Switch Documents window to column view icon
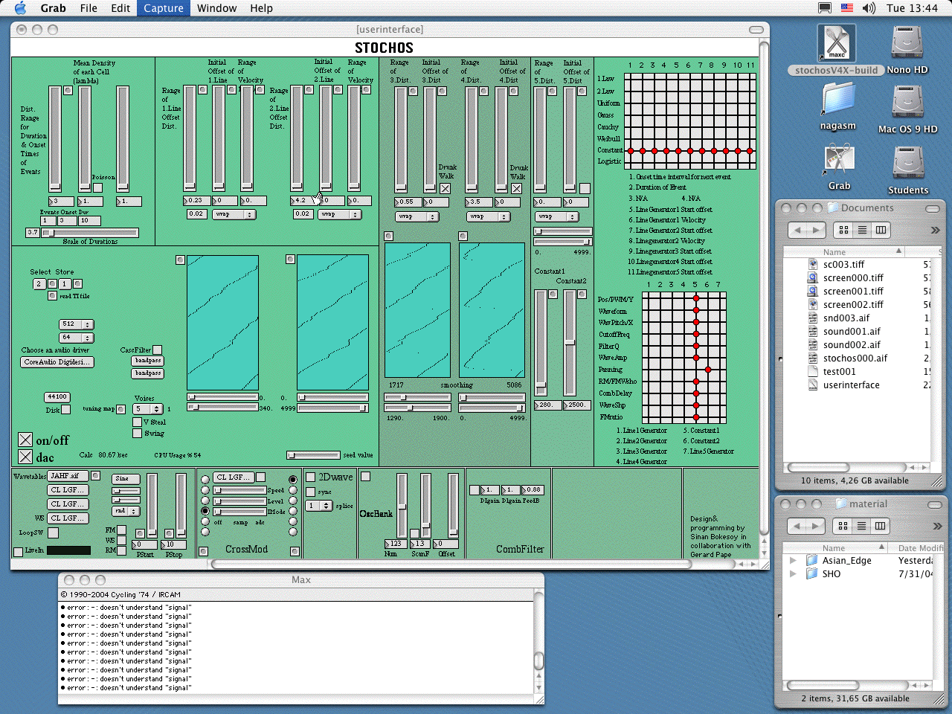This screenshot has width=952, height=714. (x=881, y=230)
